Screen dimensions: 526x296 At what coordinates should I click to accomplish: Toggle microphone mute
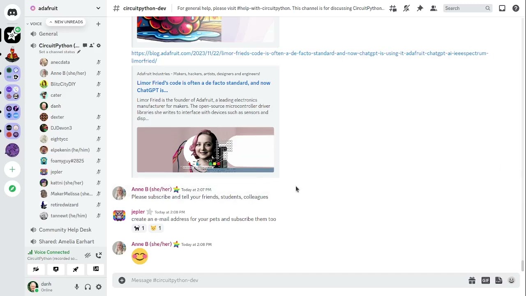(x=77, y=287)
